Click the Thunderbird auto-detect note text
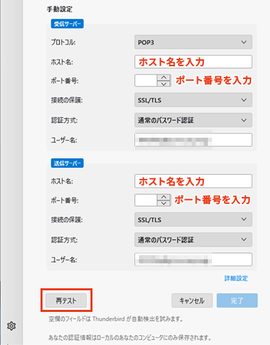This screenshot has height=345, width=270. (x=115, y=319)
